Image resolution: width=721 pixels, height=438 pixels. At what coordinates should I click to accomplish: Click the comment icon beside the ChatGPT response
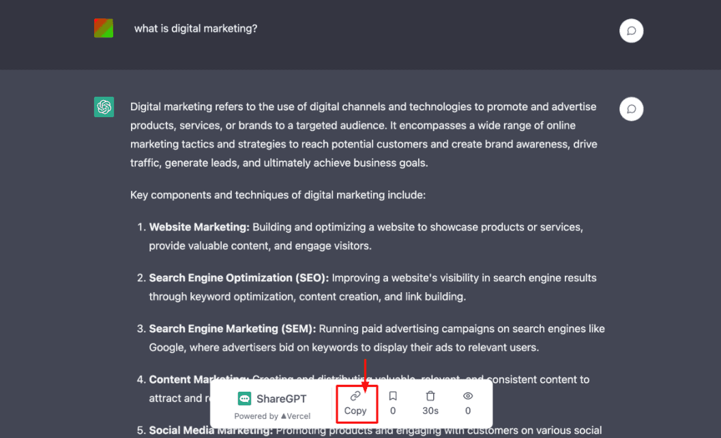631,109
